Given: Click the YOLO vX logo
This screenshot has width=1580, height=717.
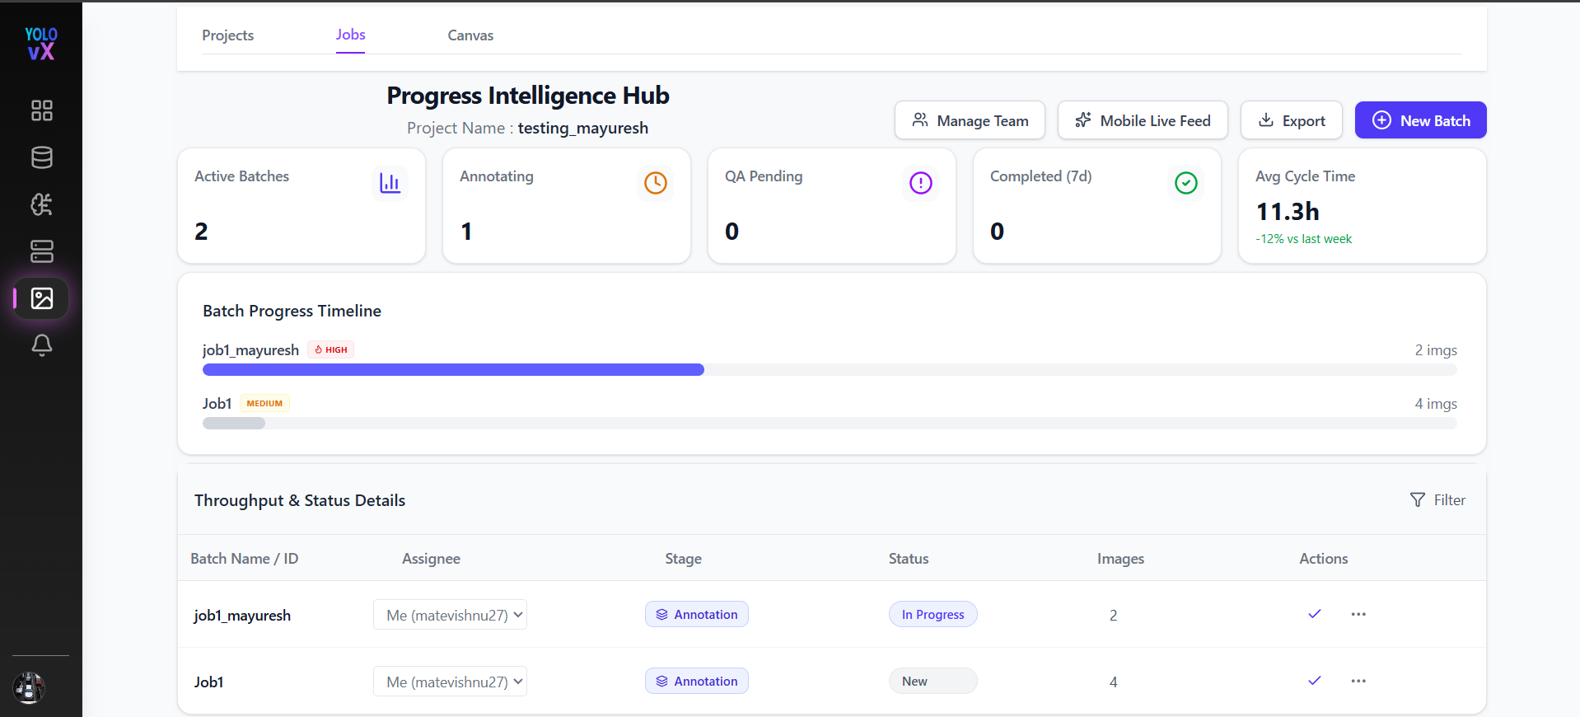Looking at the screenshot, I should (x=41, y=44).
